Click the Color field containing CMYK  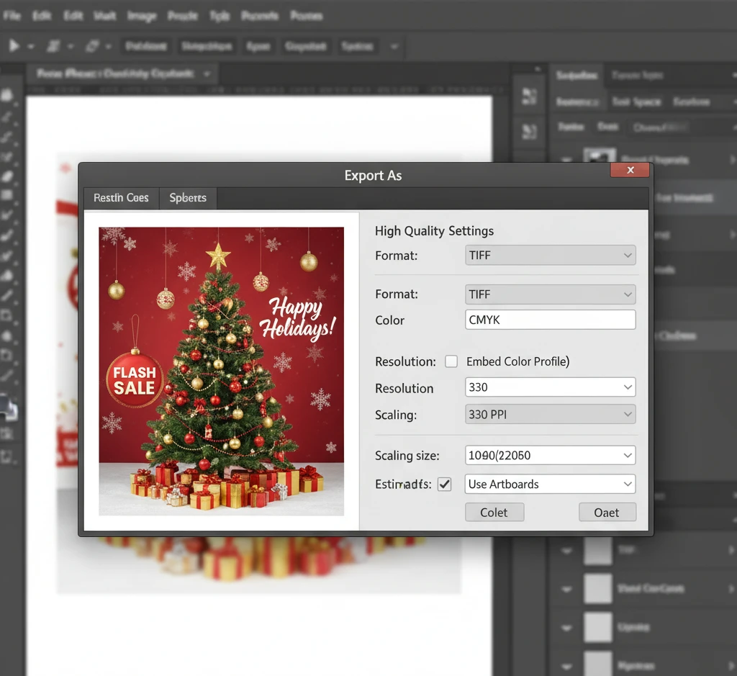tap(551, 320)
